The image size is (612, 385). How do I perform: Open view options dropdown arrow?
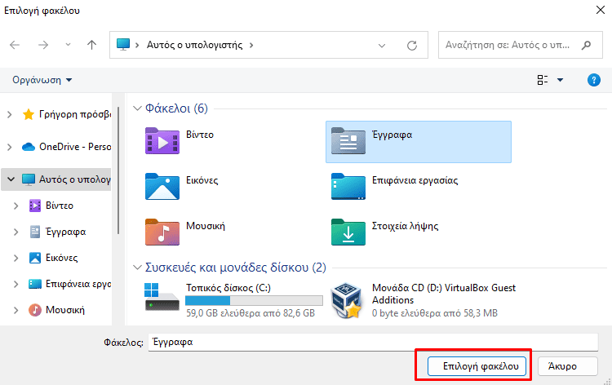click(x=560, y=80)
